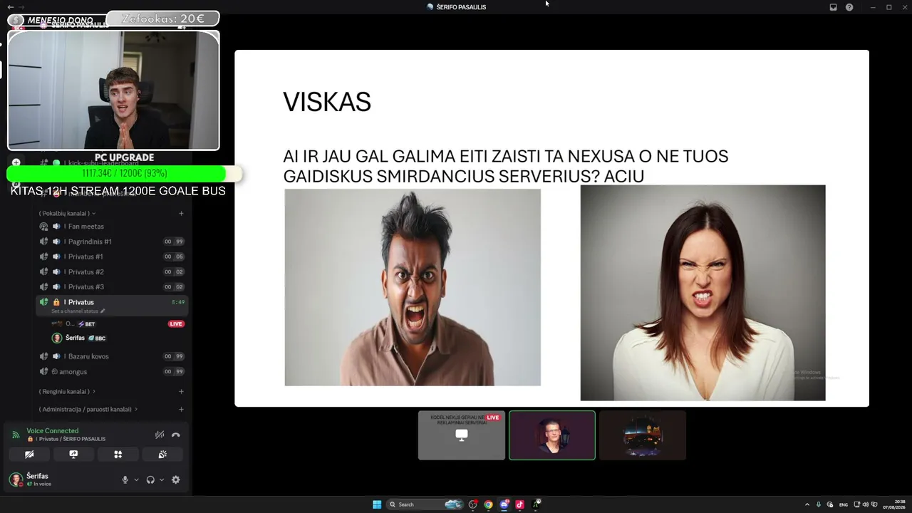Image resolution: width=912 pixels, height=513 pixels.
Task: Click the Windows taskbar Search box
Action: click(x=425, y=504)
